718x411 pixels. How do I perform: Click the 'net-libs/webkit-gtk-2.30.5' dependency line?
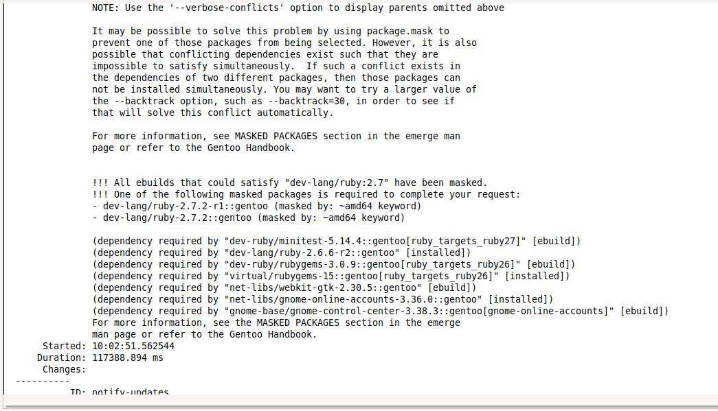[x=284, y=288]
